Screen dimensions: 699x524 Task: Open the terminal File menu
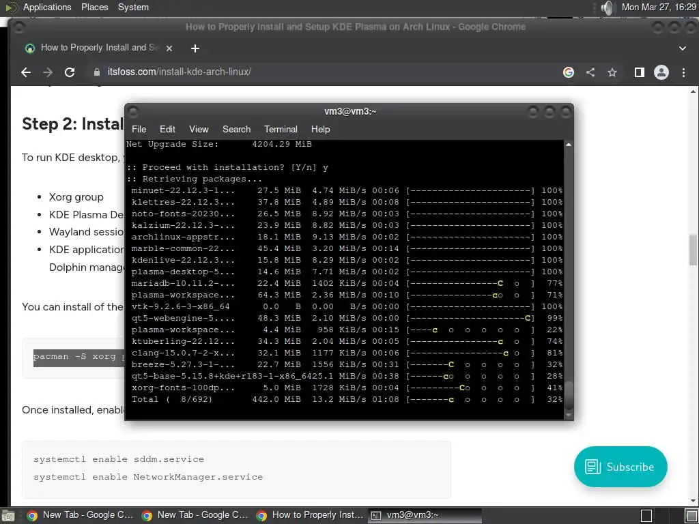click(139, 129)
